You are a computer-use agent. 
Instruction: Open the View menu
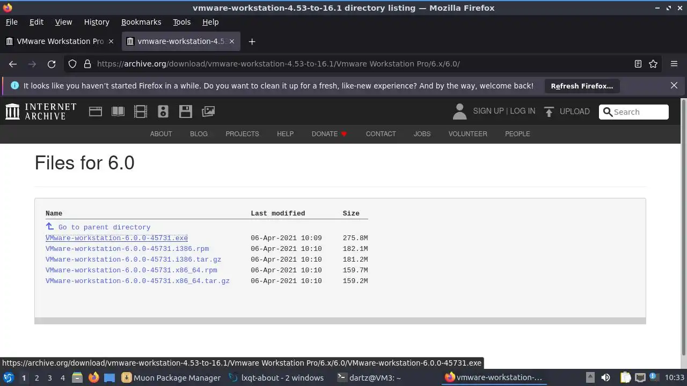pyautogui.click(x=63, y=22)
